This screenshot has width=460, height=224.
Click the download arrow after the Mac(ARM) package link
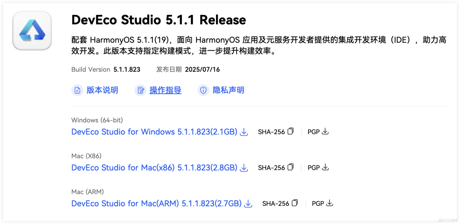248,203
